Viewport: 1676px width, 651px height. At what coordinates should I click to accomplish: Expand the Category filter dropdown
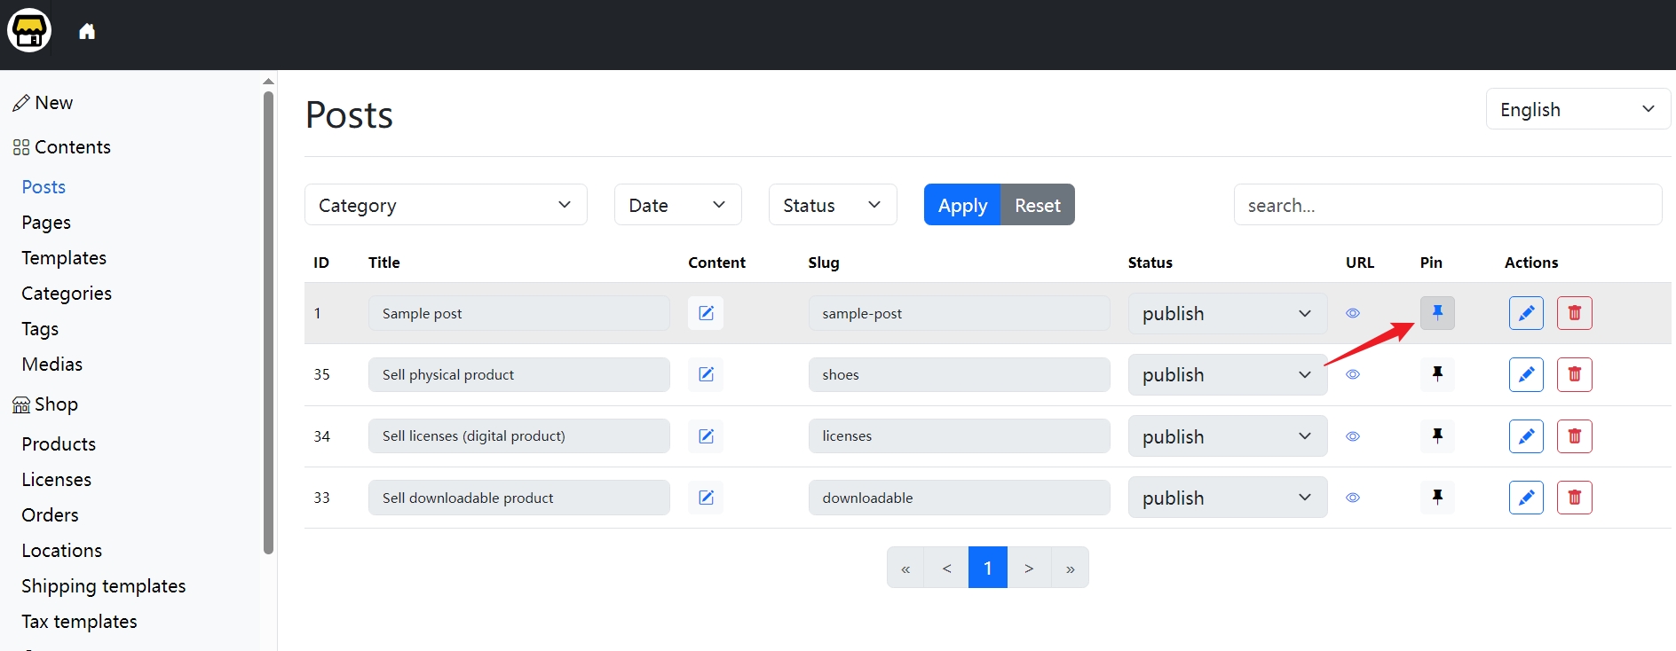(x=446, y=205)
